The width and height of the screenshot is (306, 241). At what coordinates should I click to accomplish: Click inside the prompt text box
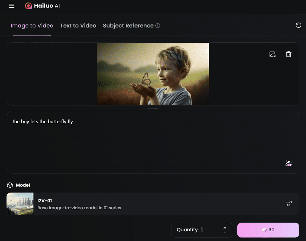[153, 142]
